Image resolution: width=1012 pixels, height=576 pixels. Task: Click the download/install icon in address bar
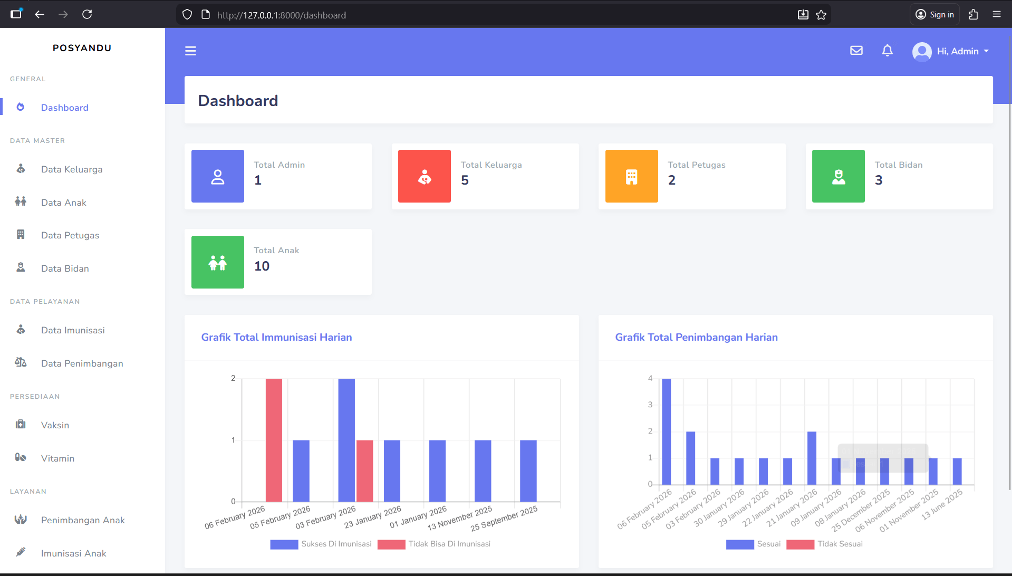(x=803, y=15)
